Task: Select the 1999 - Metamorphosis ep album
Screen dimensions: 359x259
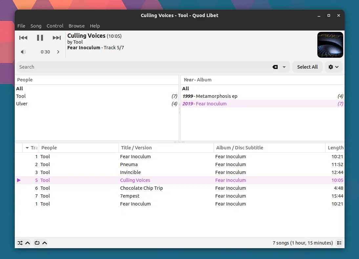Action: pyautogui.click(x=263, y=96)
